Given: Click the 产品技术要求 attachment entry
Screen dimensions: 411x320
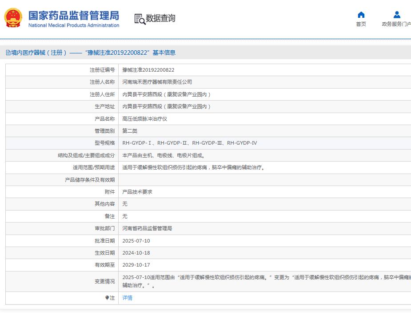Looking at the screenshot, I should click(135, 191).
